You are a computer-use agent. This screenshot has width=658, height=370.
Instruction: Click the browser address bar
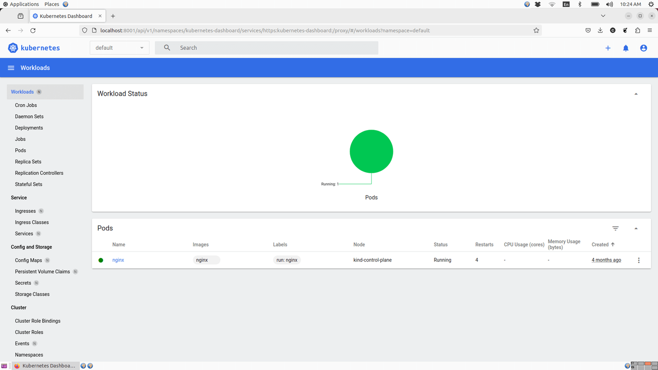pyautogui.click(x=310, y=31)
